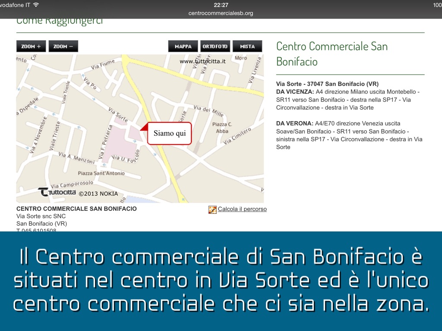The width and height of the screenshot is (442, 331).
Task: Click the Piazza C. Abba map label
Action: point(222,128)
